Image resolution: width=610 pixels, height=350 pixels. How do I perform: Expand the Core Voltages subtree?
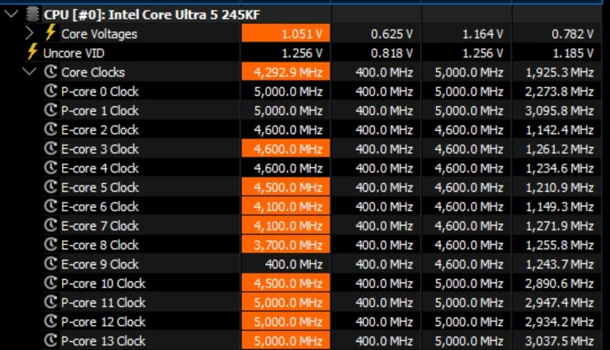click(29, 33)
